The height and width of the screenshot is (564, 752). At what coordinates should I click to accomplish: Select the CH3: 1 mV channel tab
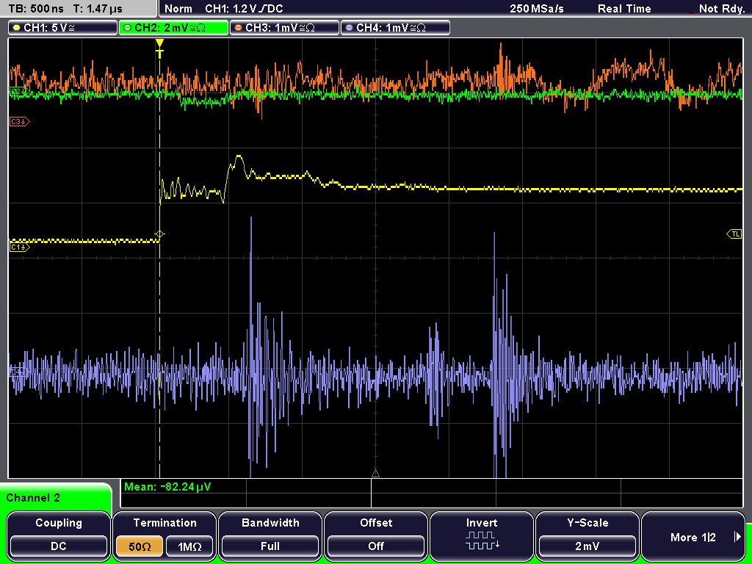284,27
